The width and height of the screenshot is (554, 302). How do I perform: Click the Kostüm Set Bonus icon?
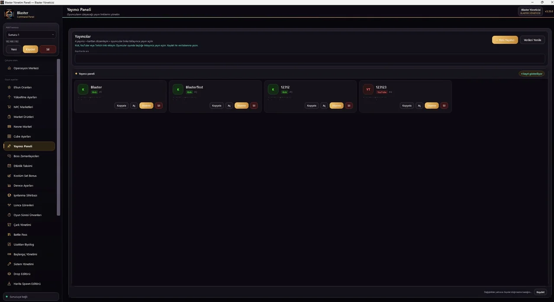tap(10, 176)
